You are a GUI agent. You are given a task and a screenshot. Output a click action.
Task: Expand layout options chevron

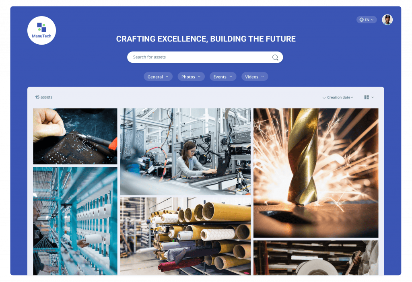pyautogui.click(x=373, y=97)
